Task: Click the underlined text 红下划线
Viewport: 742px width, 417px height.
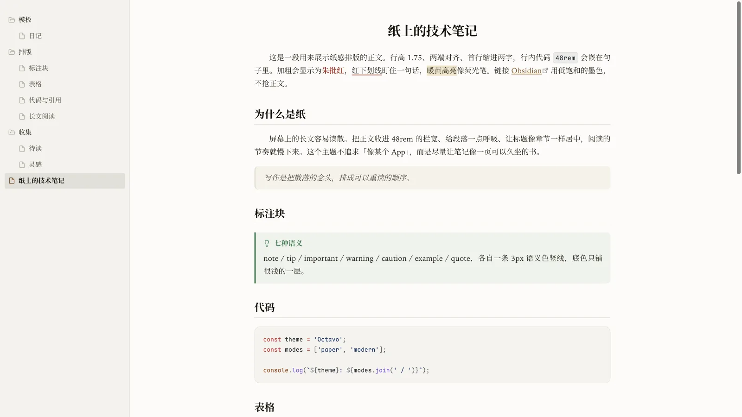Action: [367, 70]
